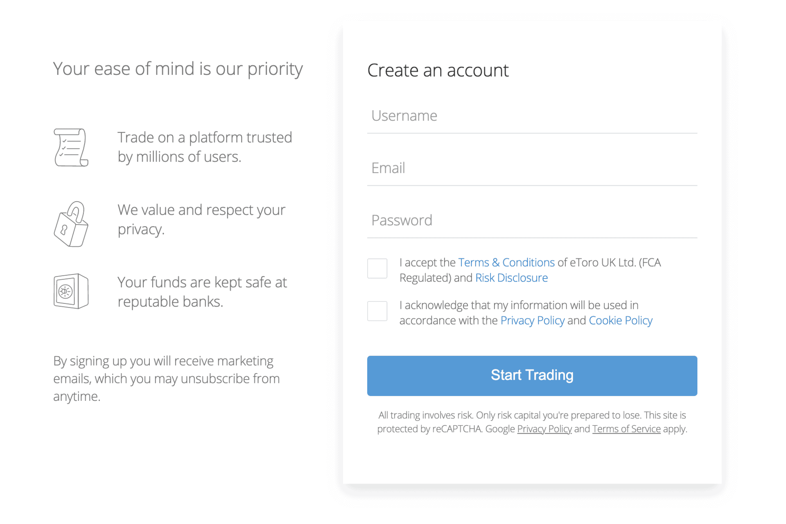This screenshot has height=524, width=786.
Task: Click the Privacy Policy link in checkbox text
Action: [531, 320]
